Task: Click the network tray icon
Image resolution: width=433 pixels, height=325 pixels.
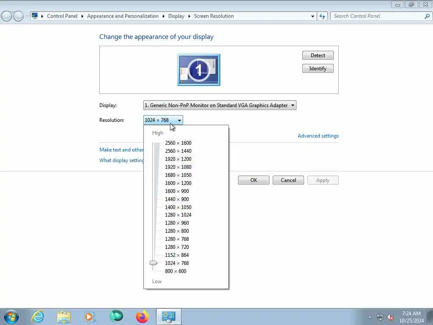Action: tap(380, 317)
